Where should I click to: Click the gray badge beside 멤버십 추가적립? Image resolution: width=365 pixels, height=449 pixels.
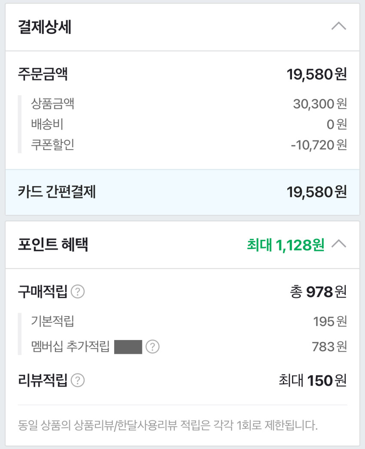[x=128, y=347]
